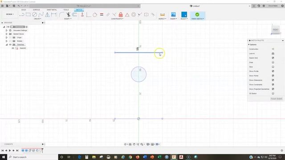The height and width of the screenshot is (160, 285).
Task: Select the Trim scissors tool
Action: tap(68, 15)
